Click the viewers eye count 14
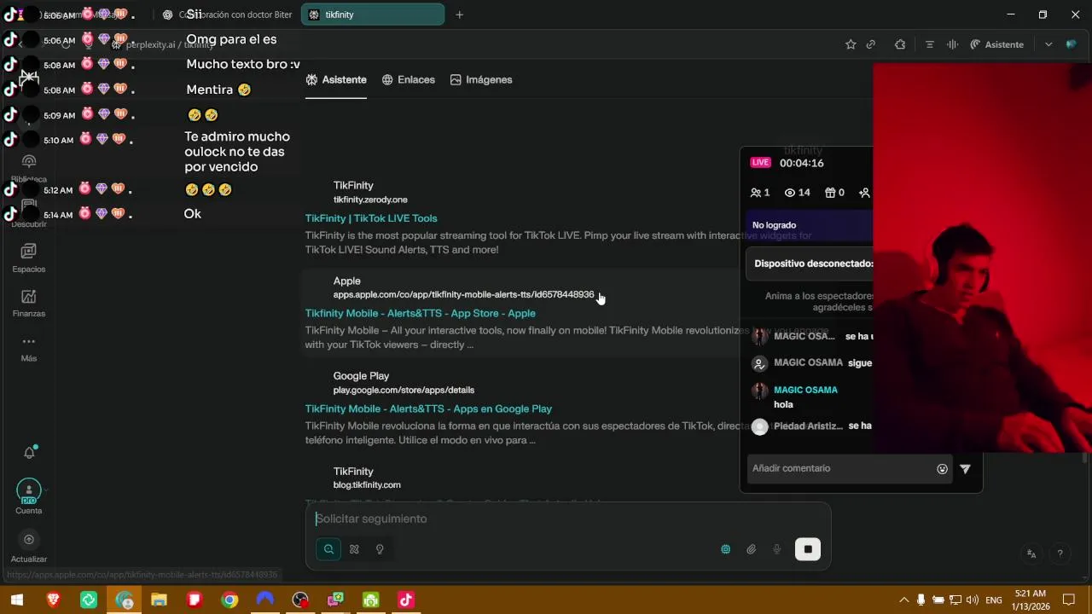Screen dimensions: 1092x614 click(x=798, y=193)
